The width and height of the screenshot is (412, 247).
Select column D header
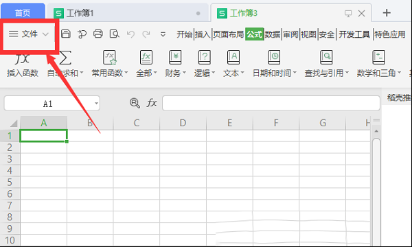(x=183, y=123)
